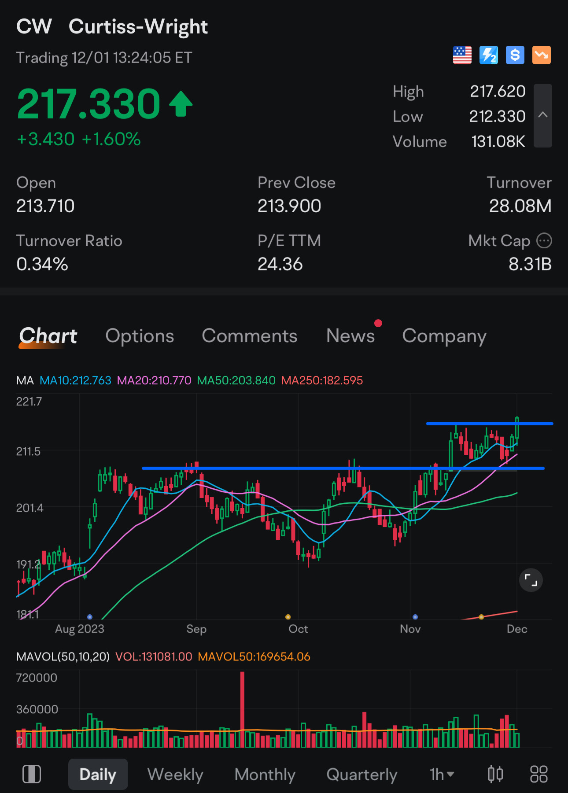568x793 pixels.
Task: Tap the Turnover value 28.08M
Action: coord(520,206)
